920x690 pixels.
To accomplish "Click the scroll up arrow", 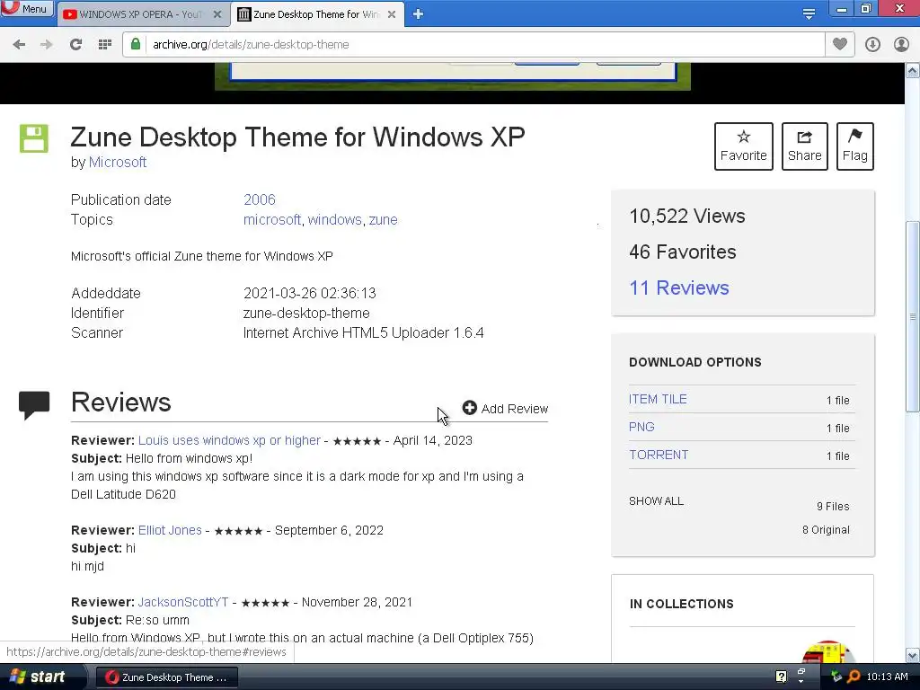I will [x=913, y=71].
